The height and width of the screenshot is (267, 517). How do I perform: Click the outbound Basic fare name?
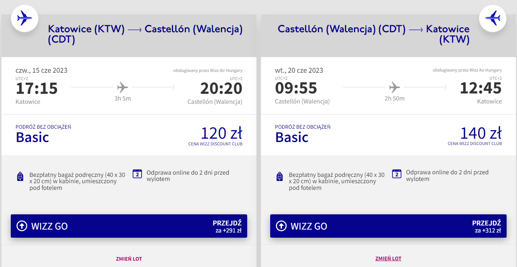(33, 137)
